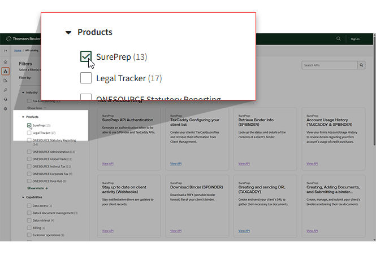
Task: Check the ONESOURCE Indirect Tax filter
Action: pos(29,166)
